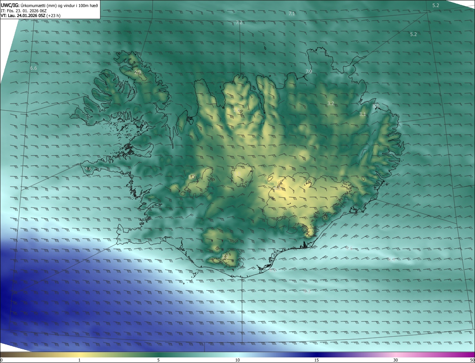Click the UWC/IG Úrkomumætti title line
The width and height of the screenshot is (475, 363).
point(50,5)
